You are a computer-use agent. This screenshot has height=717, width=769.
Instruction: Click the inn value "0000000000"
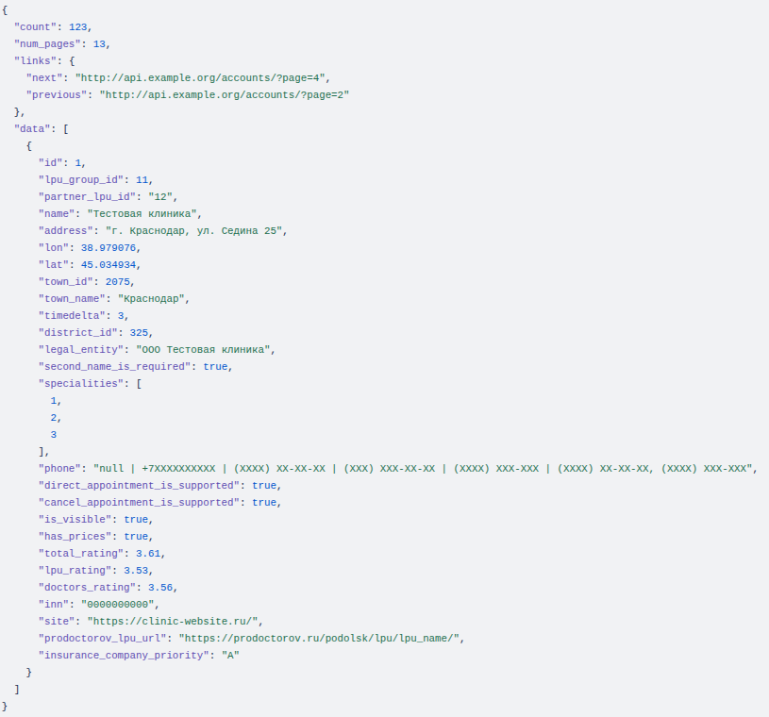click(x=118, y=604)
